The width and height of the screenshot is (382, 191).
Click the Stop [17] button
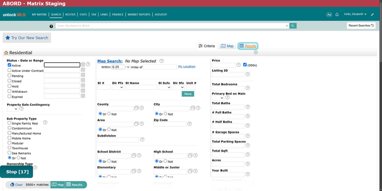click(16, 172)
